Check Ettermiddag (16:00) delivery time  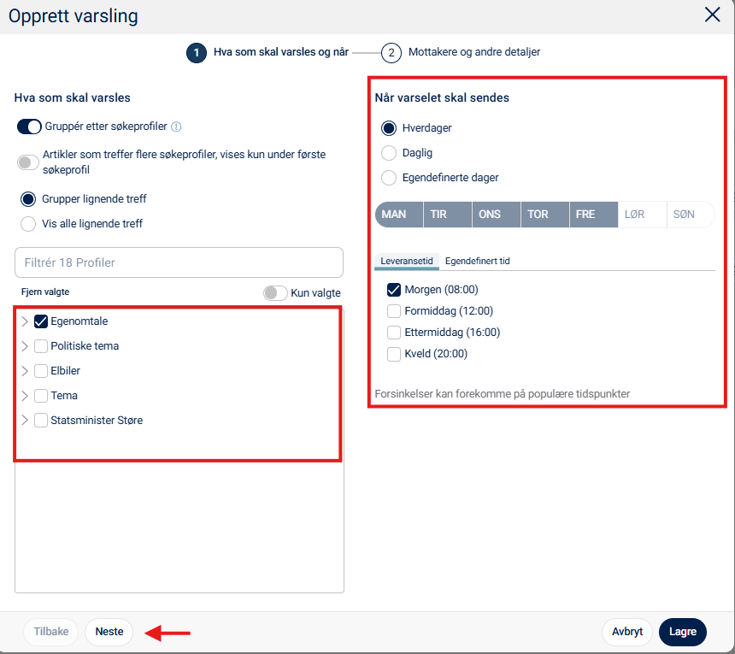[394, 333]
